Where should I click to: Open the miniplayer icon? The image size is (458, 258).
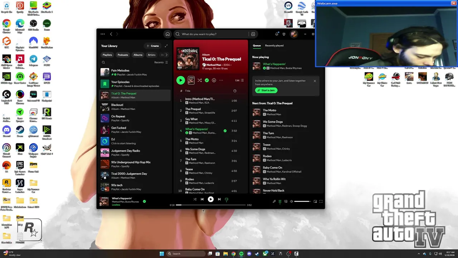315,201
